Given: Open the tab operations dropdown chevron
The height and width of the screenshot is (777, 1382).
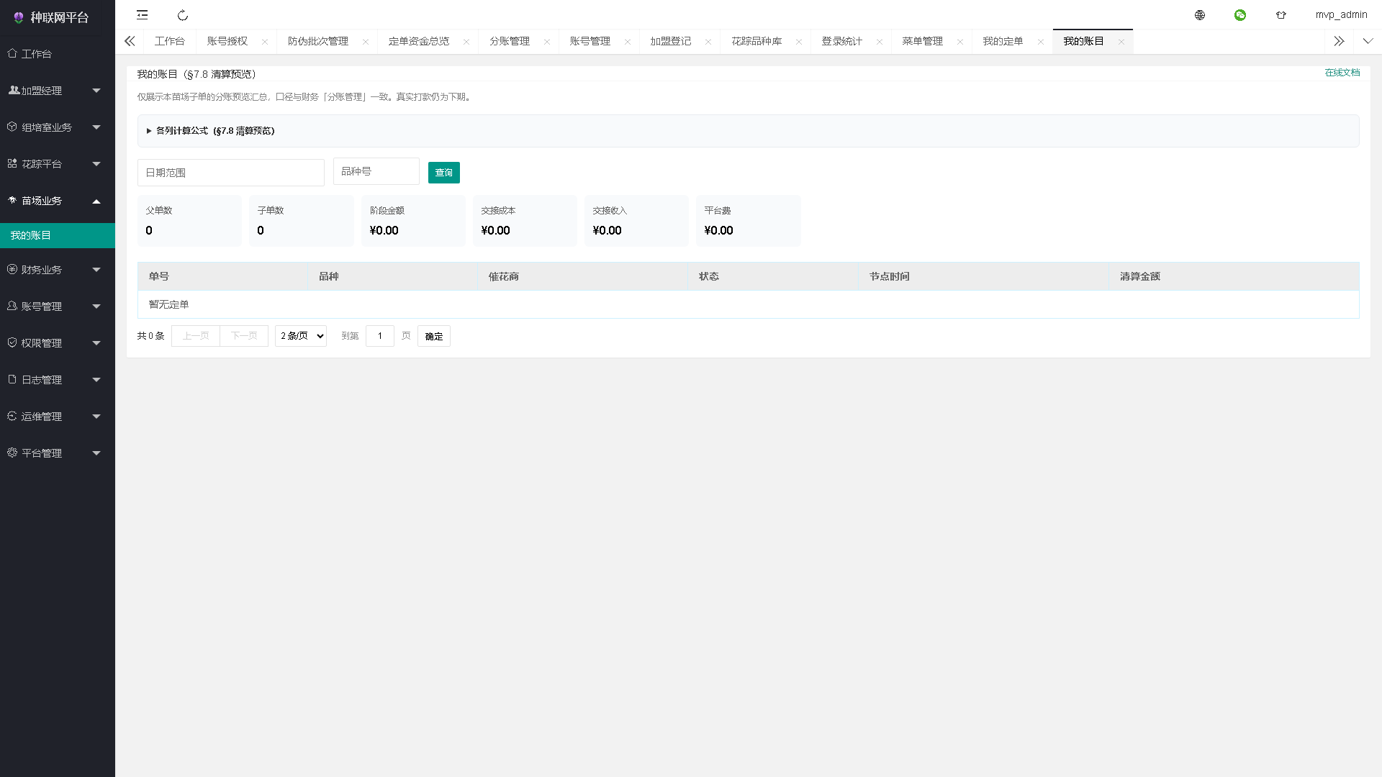Looking at the screenshot, I should (x=1368, y=41).
